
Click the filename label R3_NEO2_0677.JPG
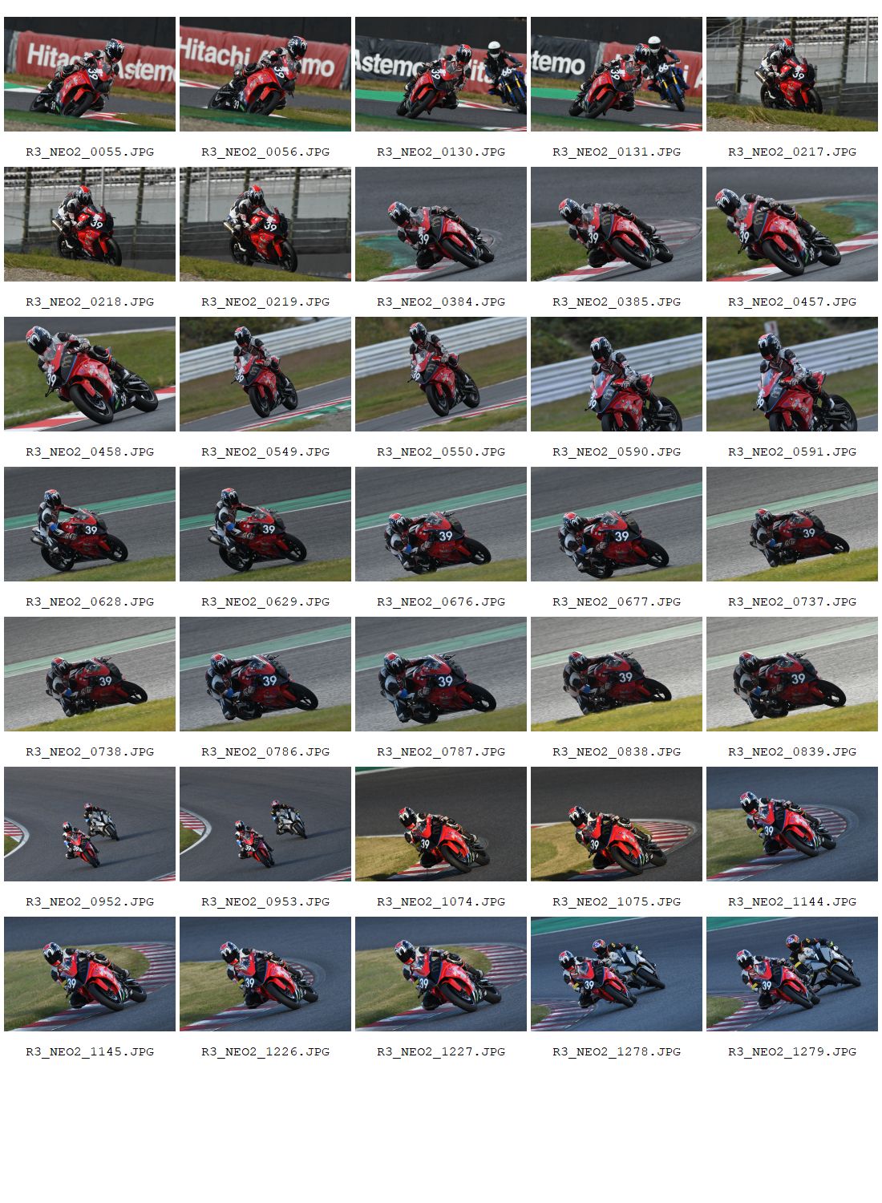tap(617, 601)
